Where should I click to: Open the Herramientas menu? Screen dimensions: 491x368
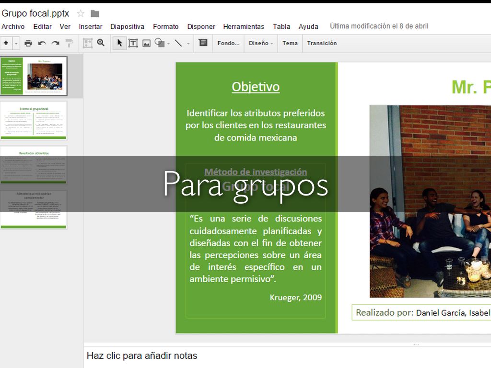click(244, 27)
